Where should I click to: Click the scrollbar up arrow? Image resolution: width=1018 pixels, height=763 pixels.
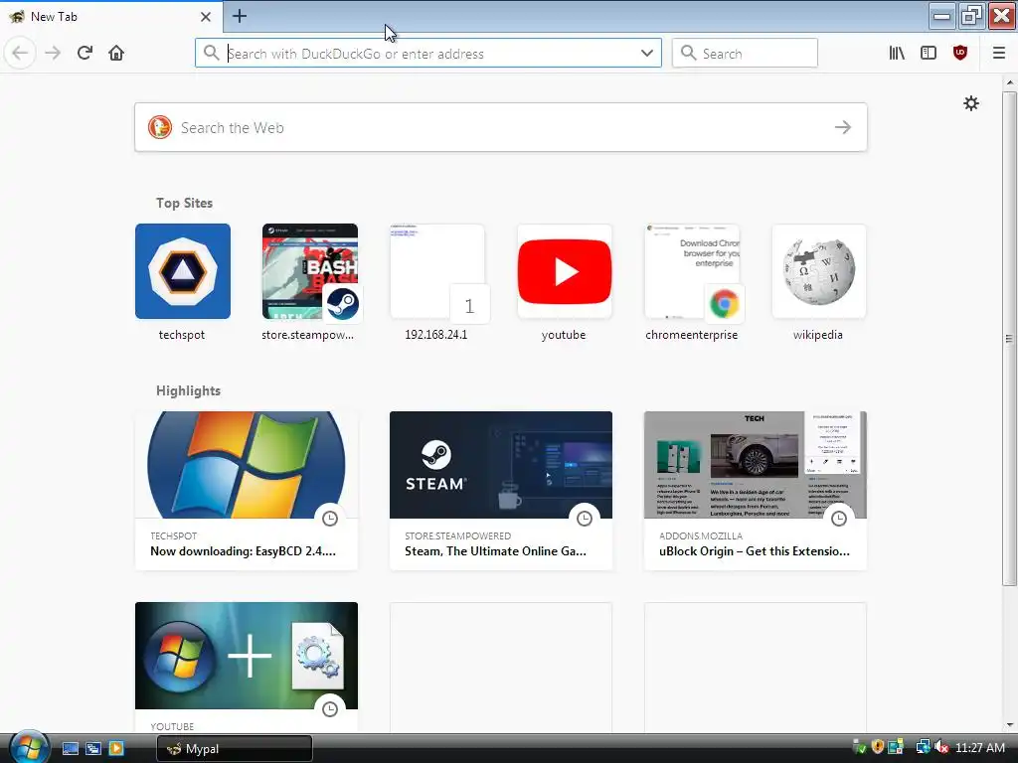tap(1009, 82)
